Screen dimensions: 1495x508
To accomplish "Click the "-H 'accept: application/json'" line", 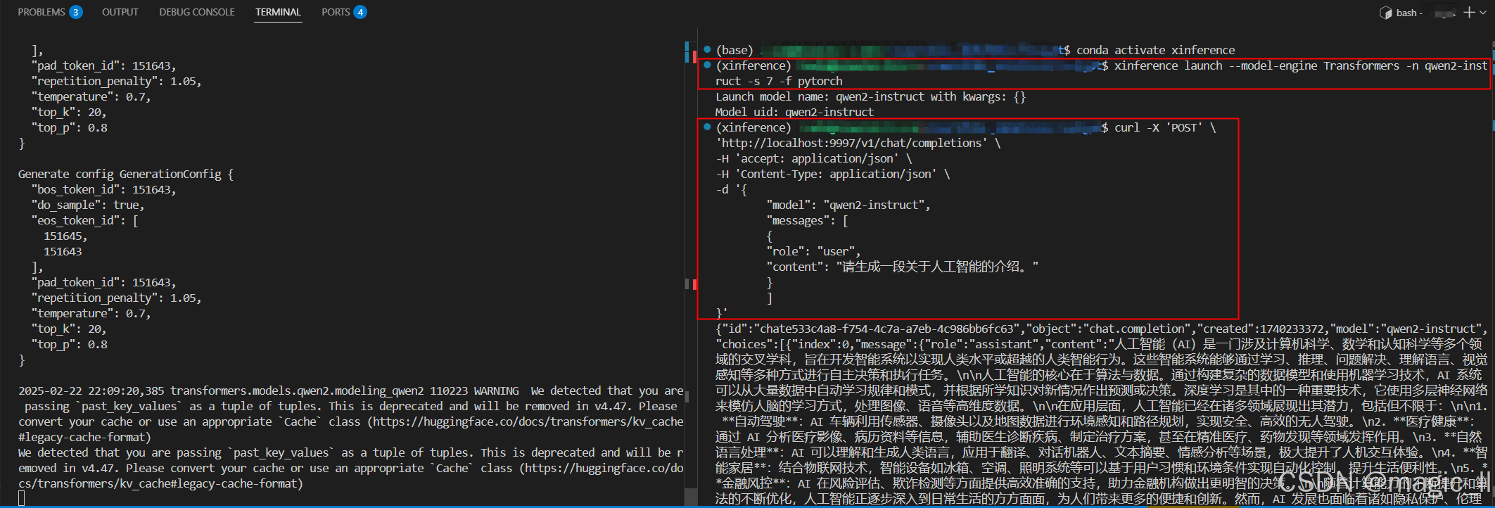I will tap(814, 158).
